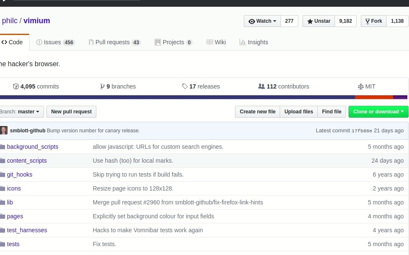The image size is (409, 255).
Task: Click the commits history clock icon
Action: pos(16,86)
